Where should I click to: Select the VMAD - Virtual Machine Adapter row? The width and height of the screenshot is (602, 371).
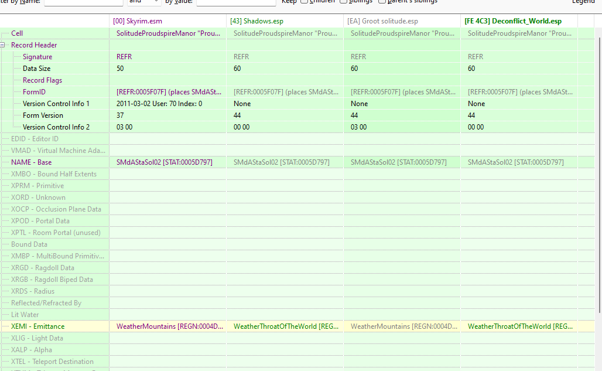[x=297, y=151]
